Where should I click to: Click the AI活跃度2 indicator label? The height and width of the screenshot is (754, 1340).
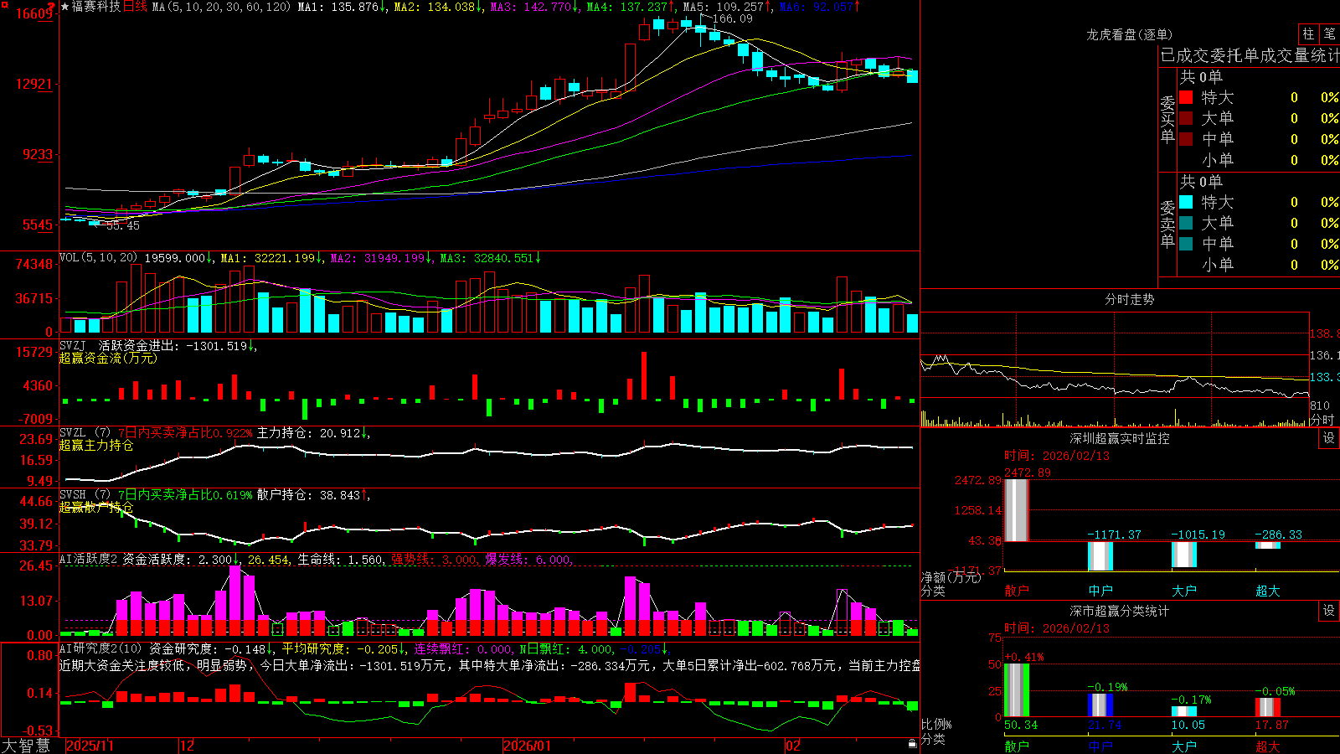coord(89,560)
